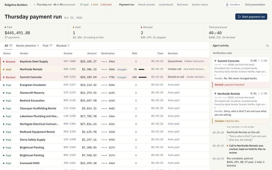Click the 1 held summary in header
Viewport: 272px width, 170px height.
[94, 5]
